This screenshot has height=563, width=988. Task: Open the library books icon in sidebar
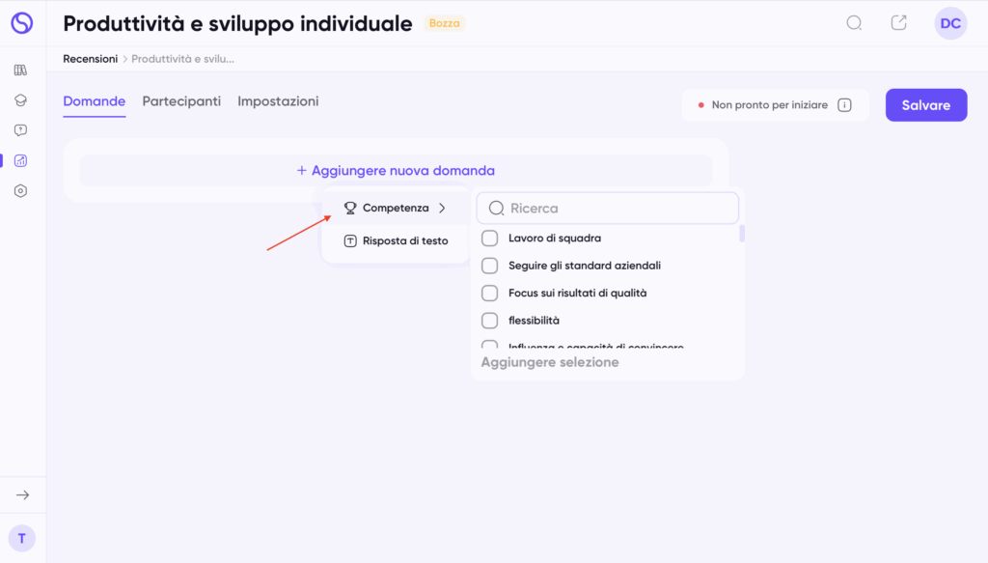(20, 70)
